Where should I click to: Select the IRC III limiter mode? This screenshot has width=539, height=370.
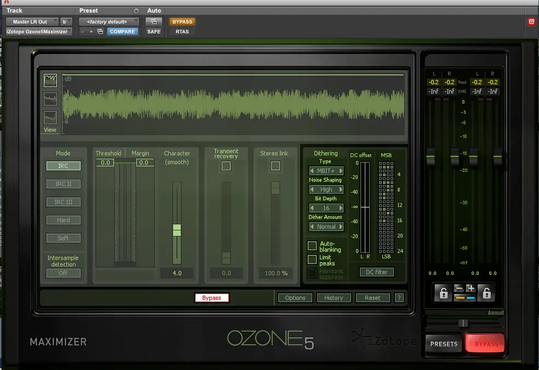(x=63, y=202)
